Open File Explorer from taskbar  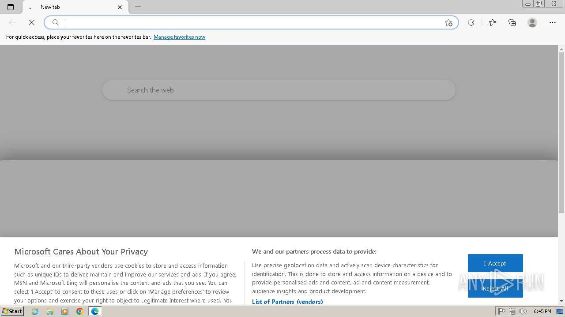pos(50,311)
